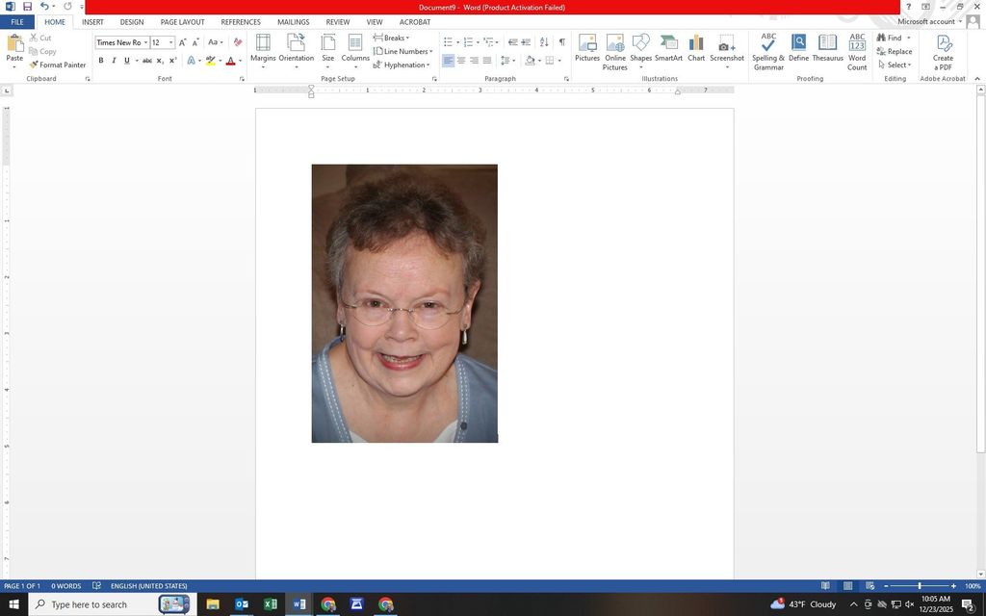
Task: Switch to the INSERT ribbon tab
Action: [92, 22]
